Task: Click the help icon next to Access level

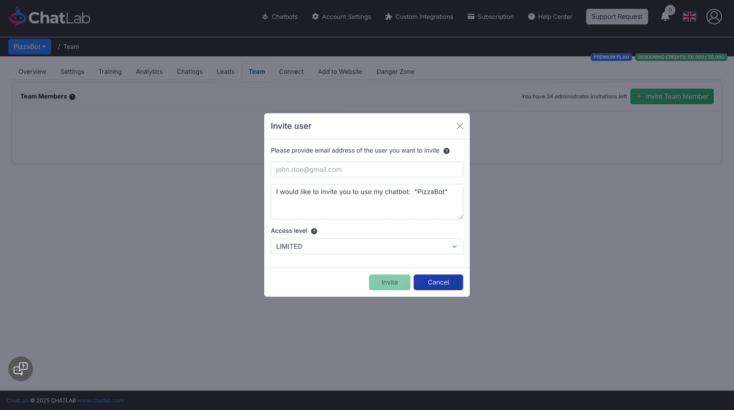Action: point(314,230)
